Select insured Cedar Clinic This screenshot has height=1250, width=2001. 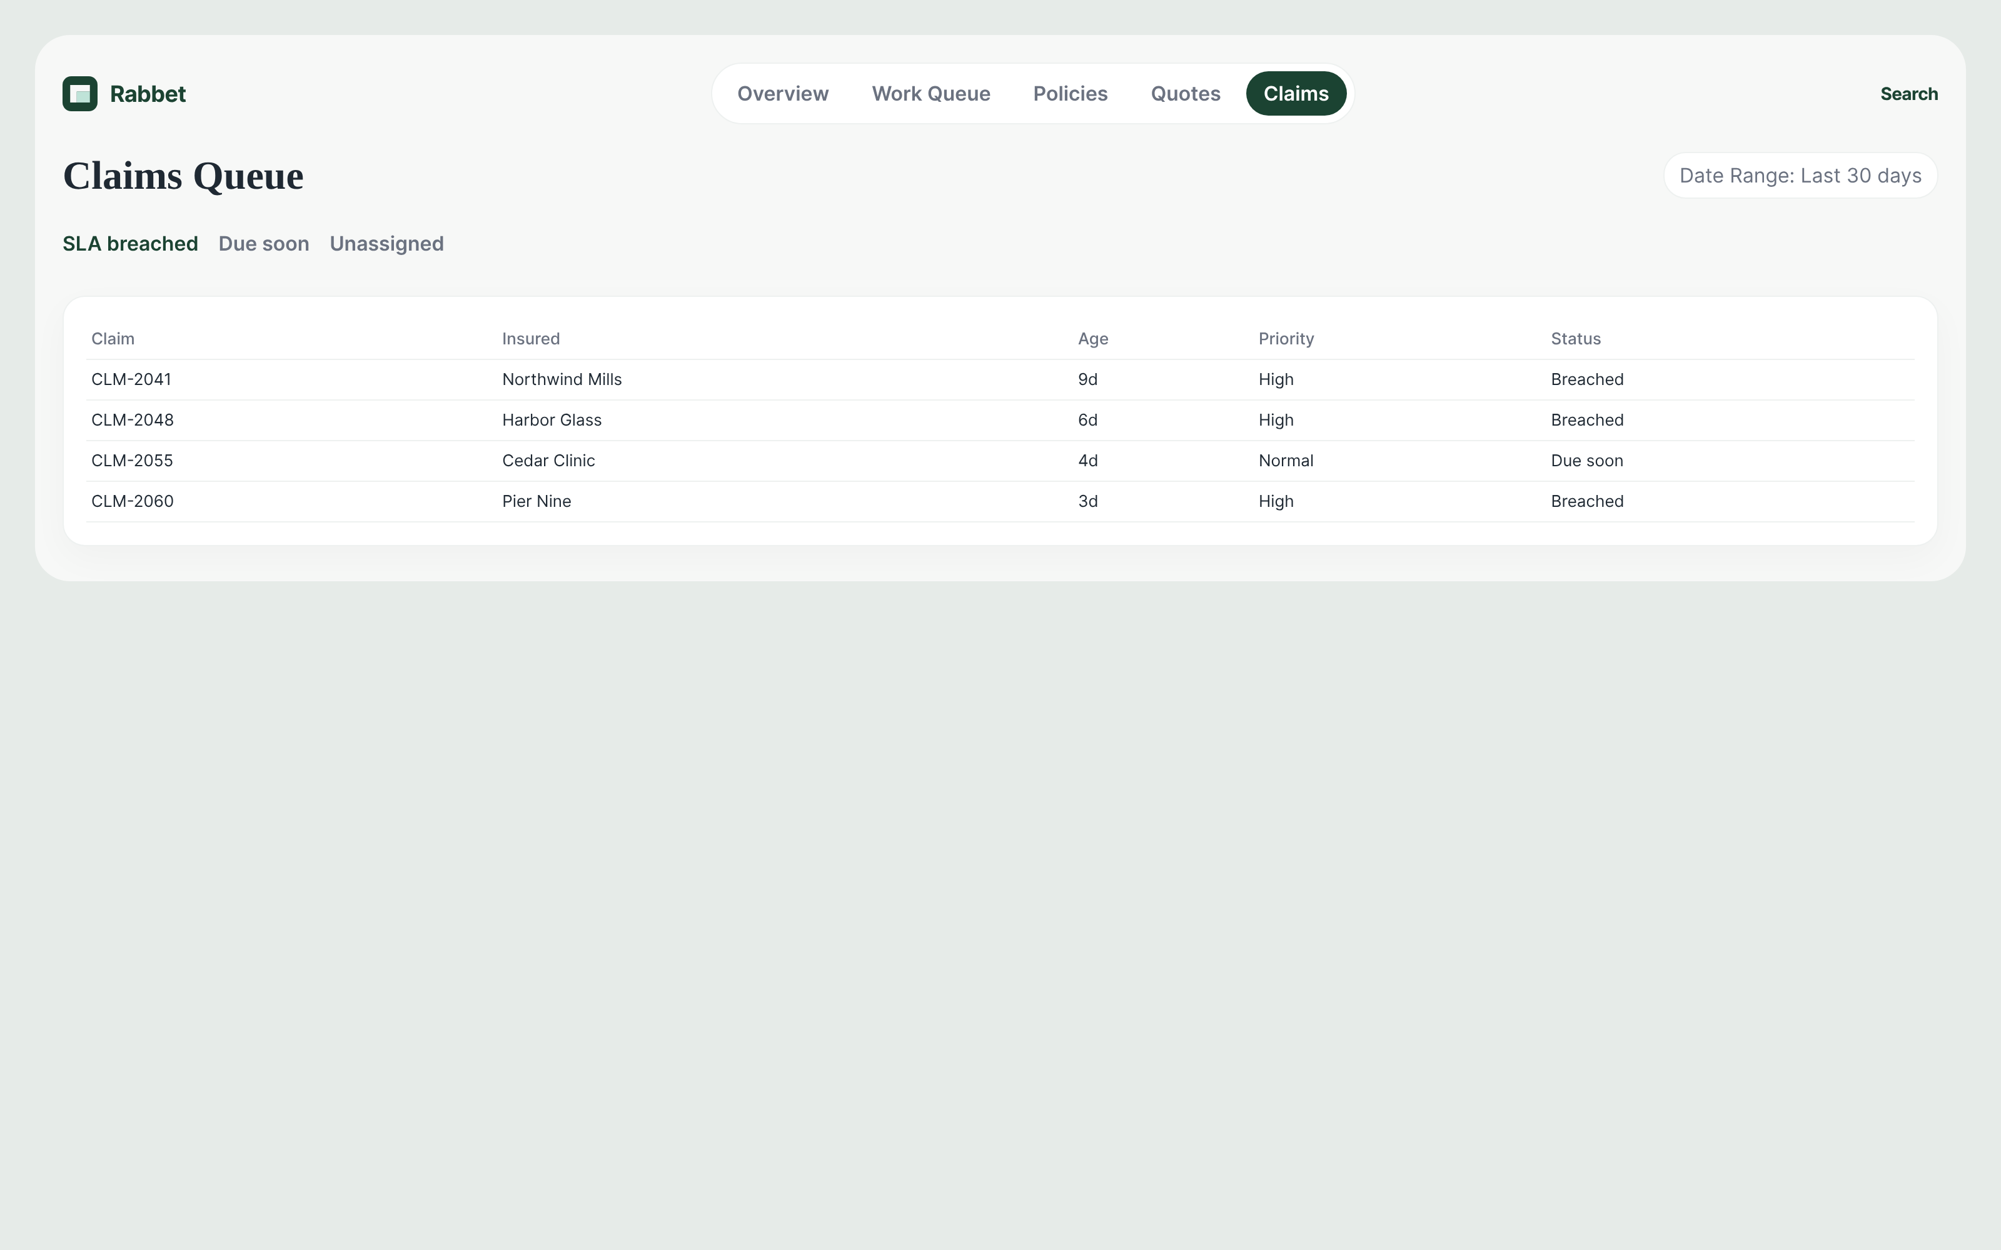coord(549,461)
